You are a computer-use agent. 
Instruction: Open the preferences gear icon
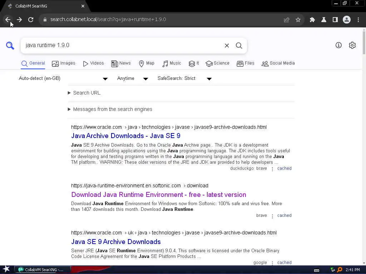pyautogui.click(x=352, y=45)
